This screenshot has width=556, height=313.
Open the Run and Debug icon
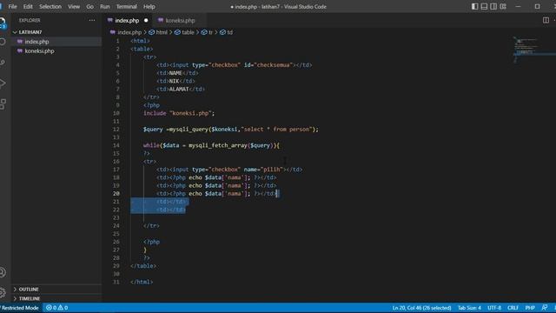pos(3,83)
